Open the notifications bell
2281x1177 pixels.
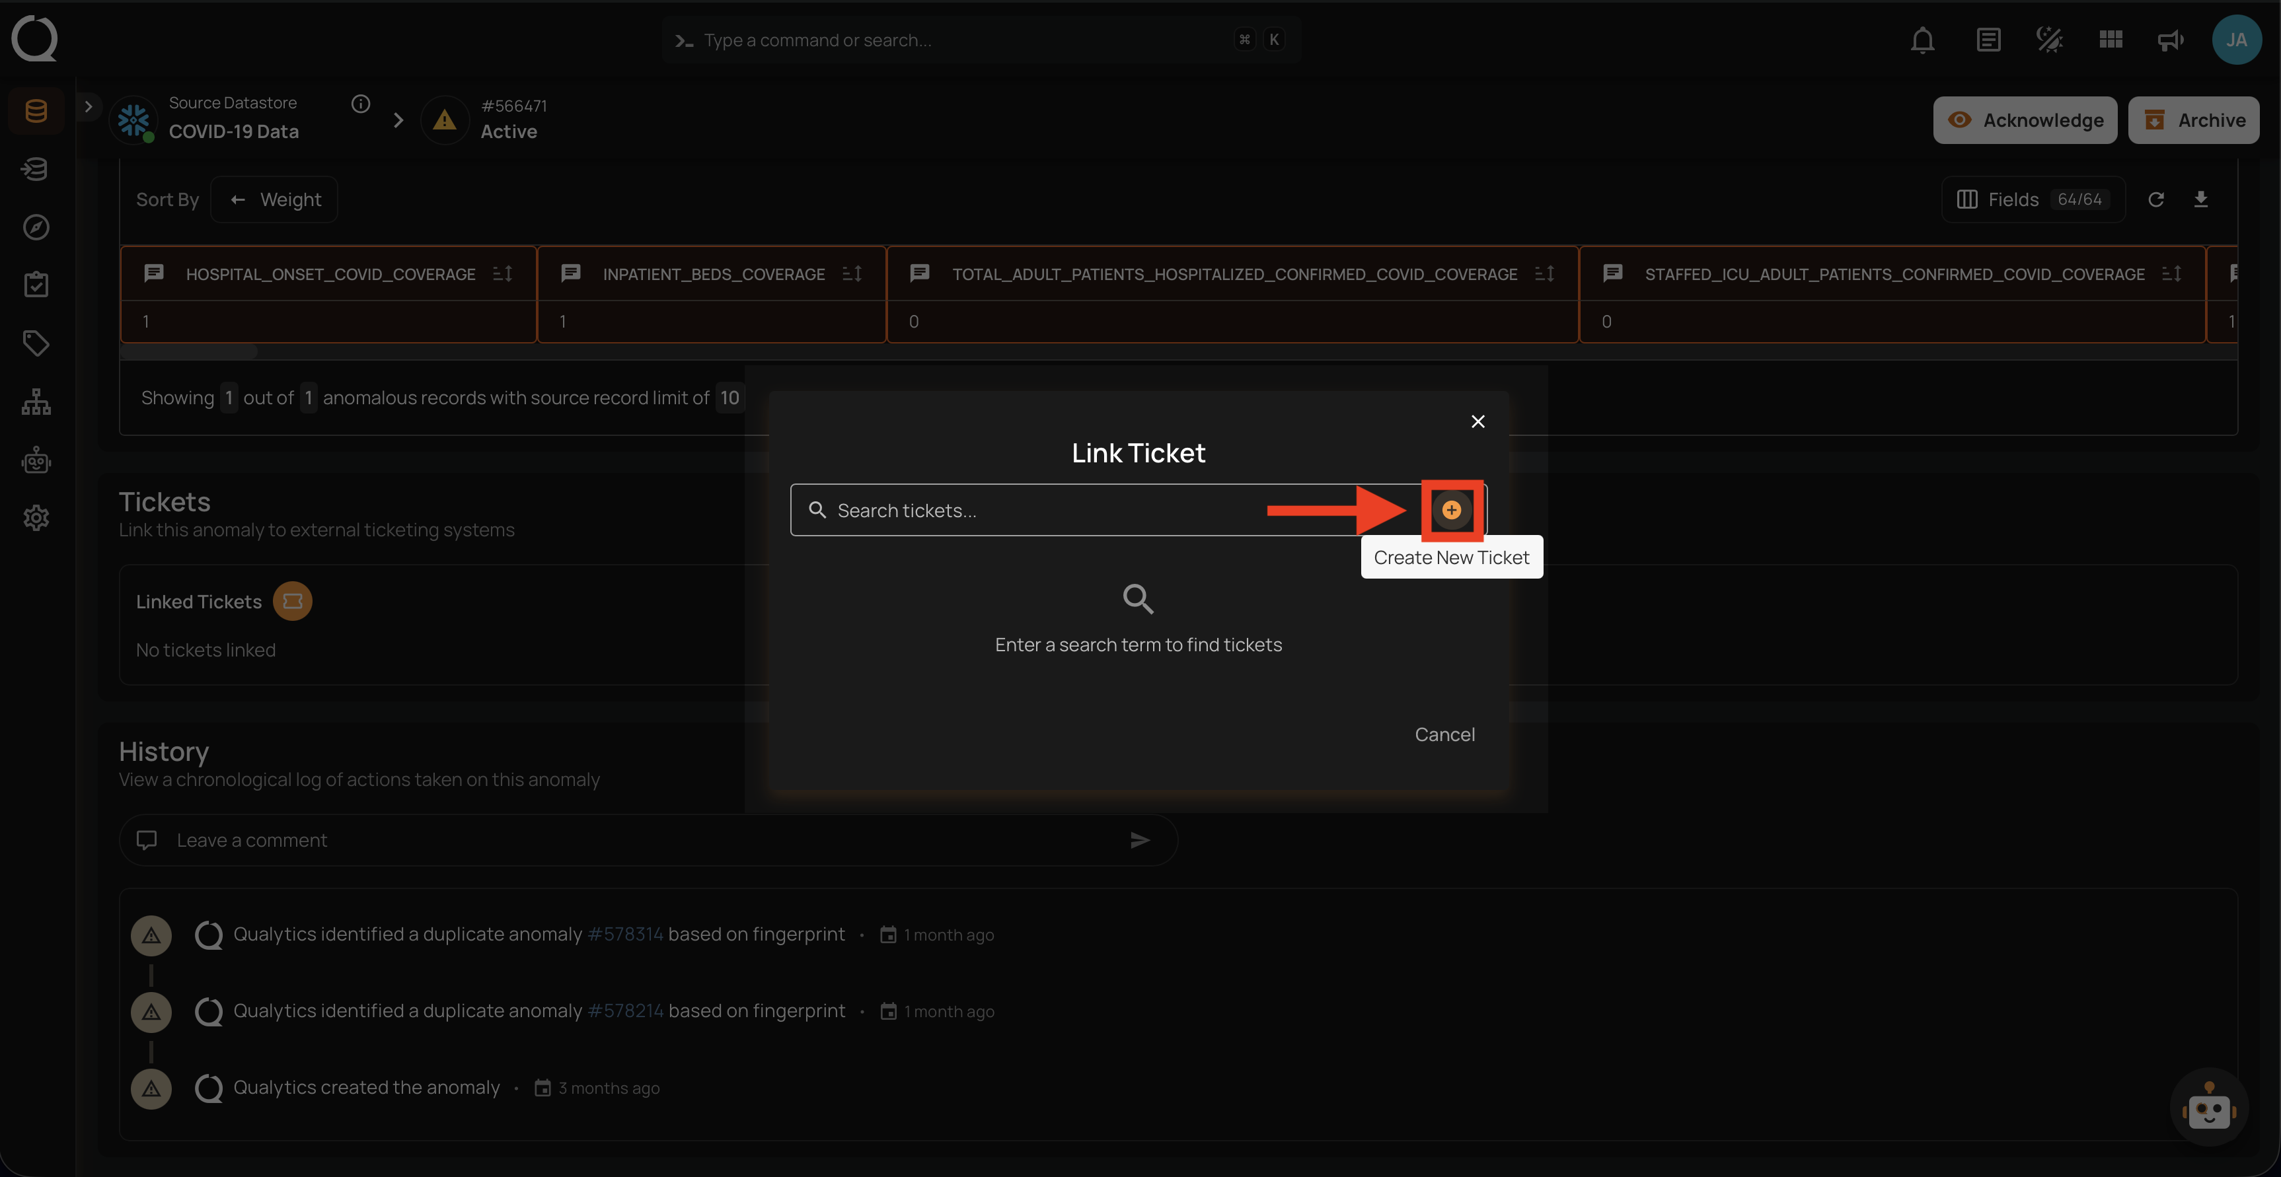[1922, 40]
